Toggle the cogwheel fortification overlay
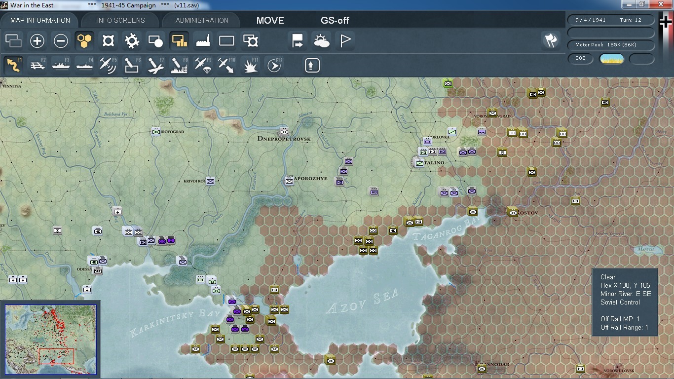This screenshot has width=674, height=379. (x=132, y=41)
